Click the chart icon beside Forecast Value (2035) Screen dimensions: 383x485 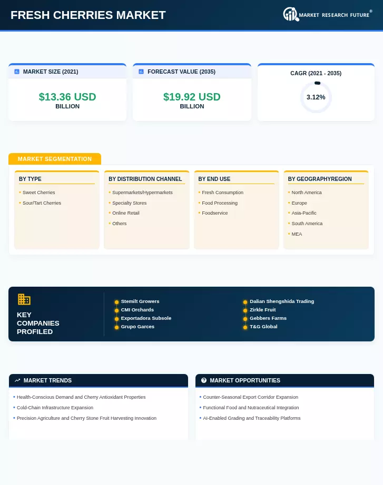(x=141, y=72)
